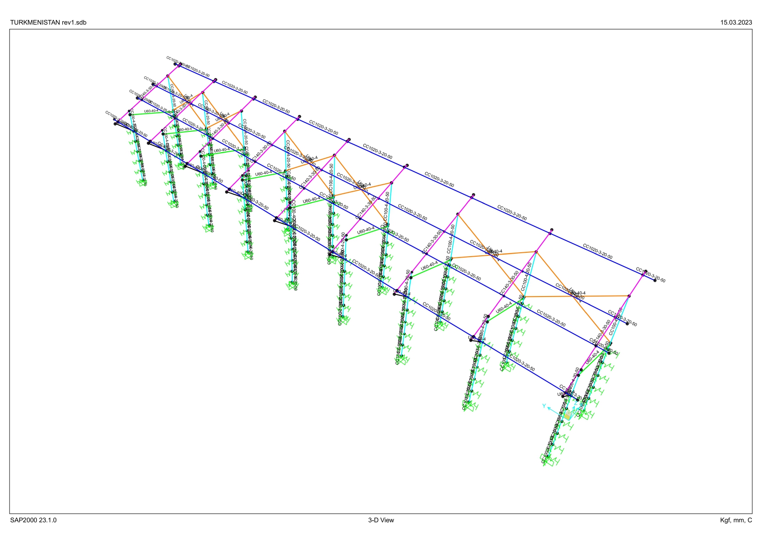
Task: Select the SAP2000 23.1.0 version text
Action: [x=33, y=520]
